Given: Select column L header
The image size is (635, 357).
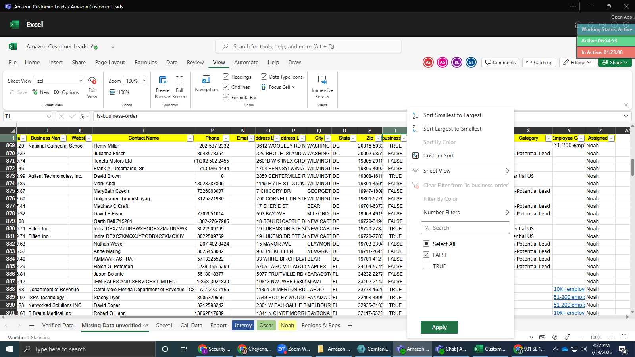Looking at the screenshot, I should (143, 131).
